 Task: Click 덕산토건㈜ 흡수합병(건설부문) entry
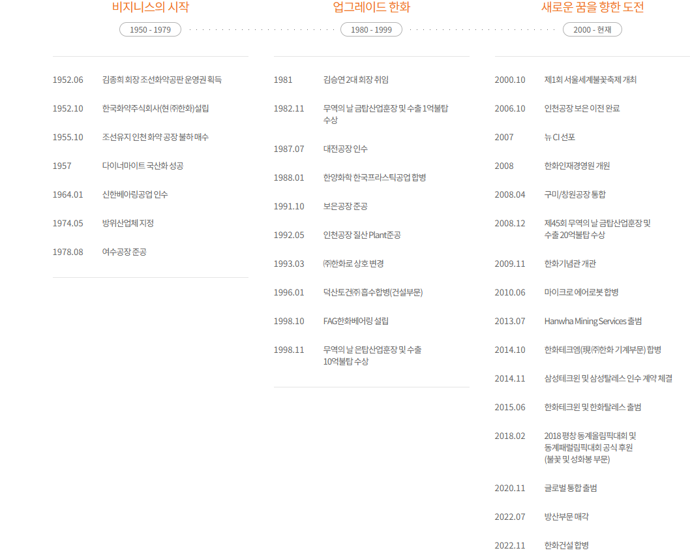pos(373,292)
